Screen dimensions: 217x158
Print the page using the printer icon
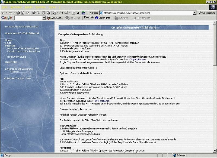(61, 13)
